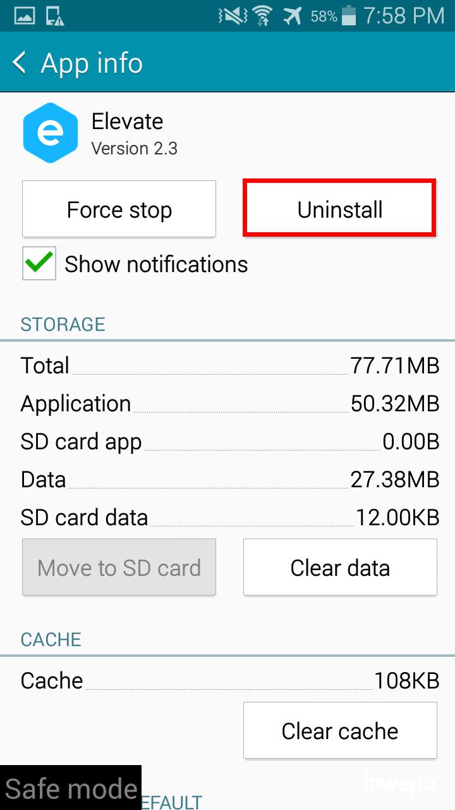Tap the Clear data button
Screen dimensions: 455x810
click(340, 568)
